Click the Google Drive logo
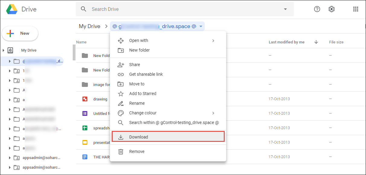Viewport: 366px width, 175px height. click(x=12, y=9)
